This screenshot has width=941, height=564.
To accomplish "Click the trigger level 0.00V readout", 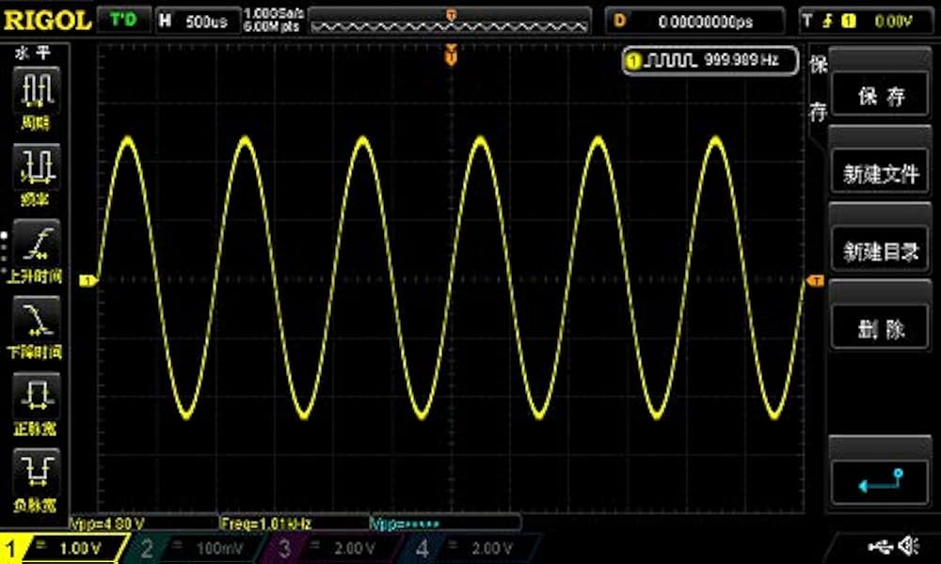I will click(x=893, y=22).
